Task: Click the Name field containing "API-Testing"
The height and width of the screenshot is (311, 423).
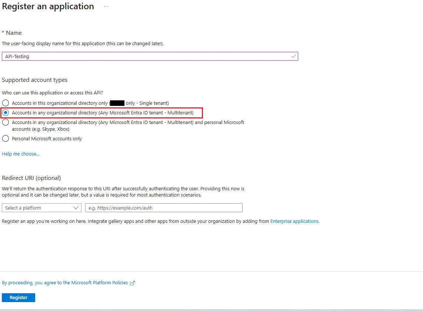Action: 148,56
